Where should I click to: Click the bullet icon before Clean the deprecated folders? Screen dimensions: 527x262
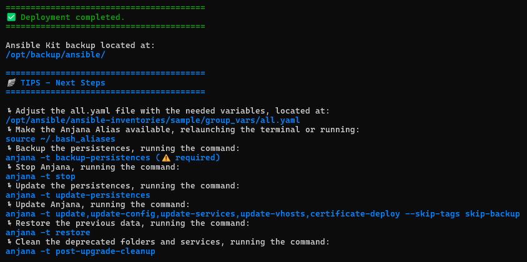tap(9, 242)
